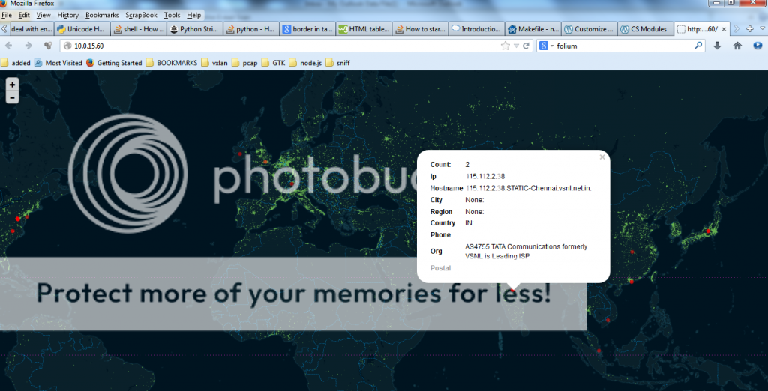
Task: Open the vxlan bookmarks folder
Action: point(214,63)
